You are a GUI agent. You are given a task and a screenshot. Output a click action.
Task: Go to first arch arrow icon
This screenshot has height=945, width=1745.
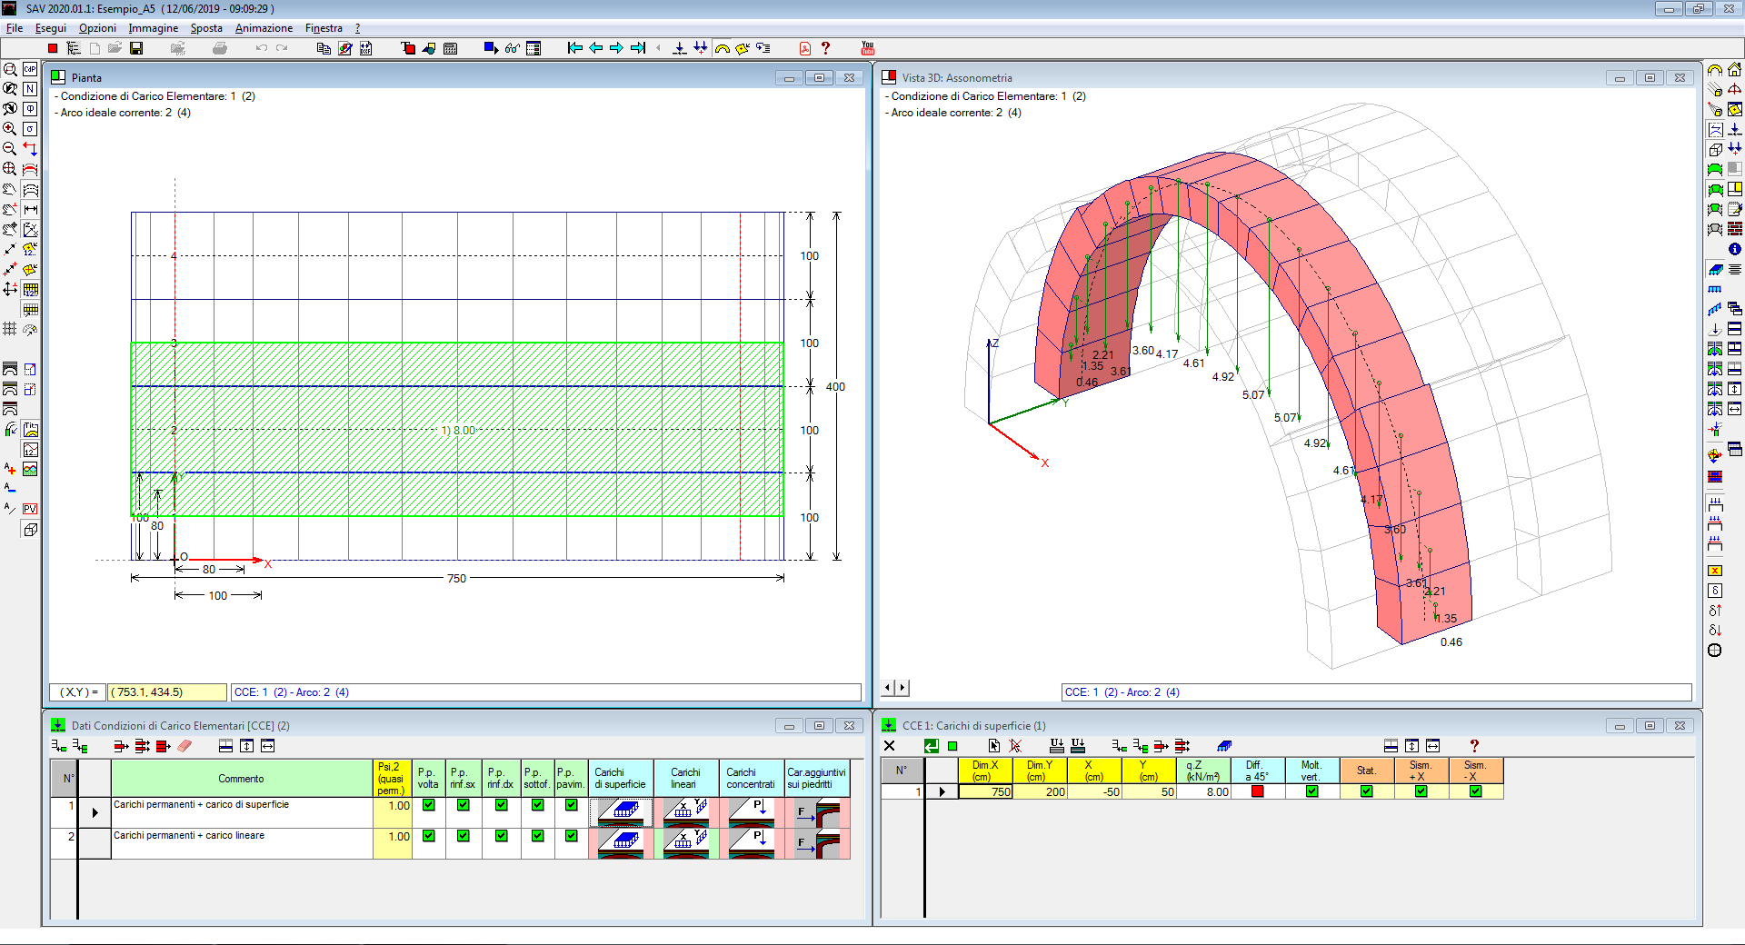tap(574, 48)
